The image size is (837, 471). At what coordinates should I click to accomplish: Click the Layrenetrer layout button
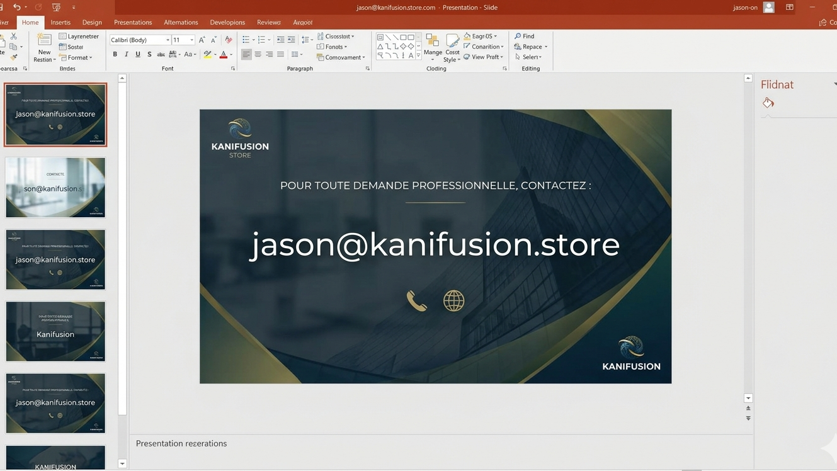click(x=79, y=37)
